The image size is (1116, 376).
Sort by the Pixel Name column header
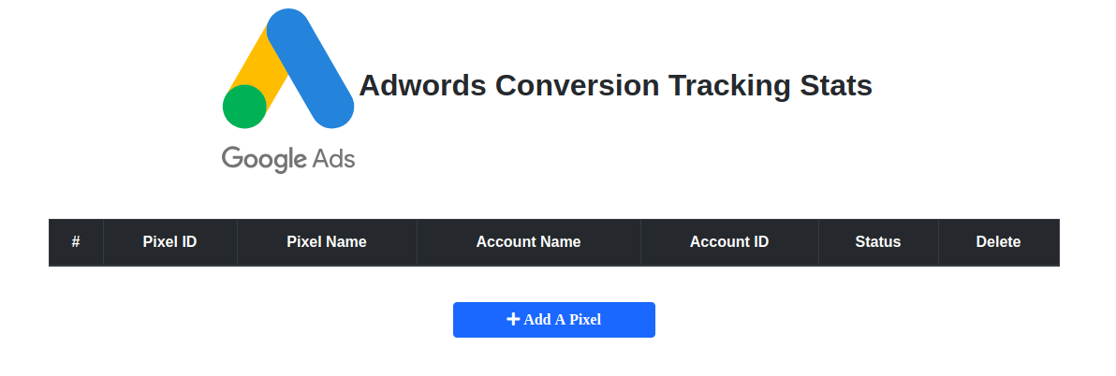(327, 241)
